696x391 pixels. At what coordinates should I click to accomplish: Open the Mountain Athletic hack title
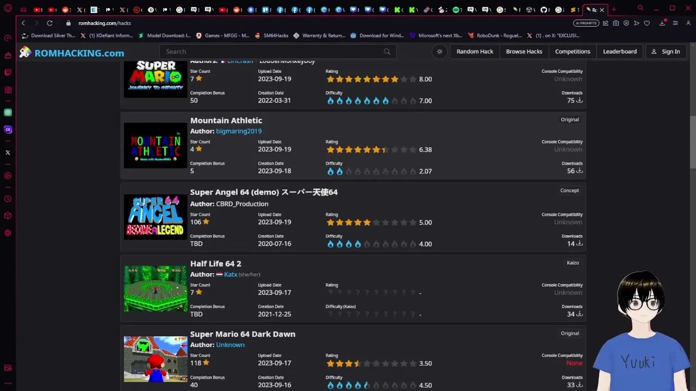[x=226, y=121]
